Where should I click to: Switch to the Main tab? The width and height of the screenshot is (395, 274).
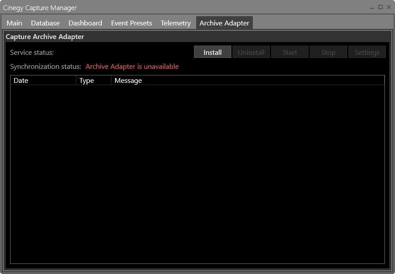coord(14,23)
